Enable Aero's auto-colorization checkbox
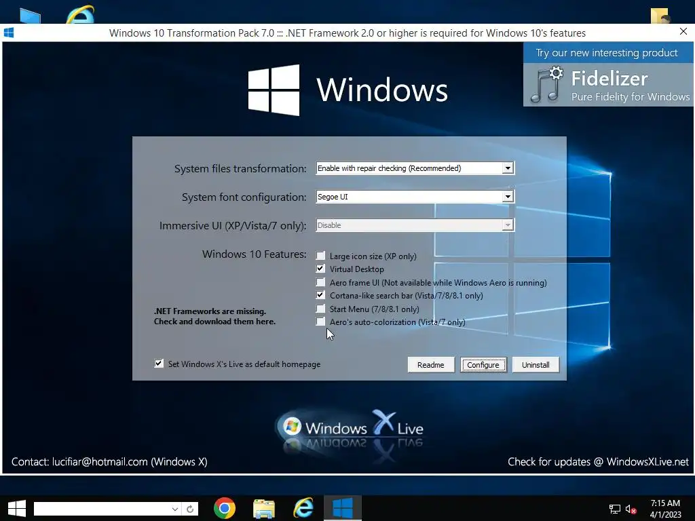This screenshot has width=695, height=521. 320,322
